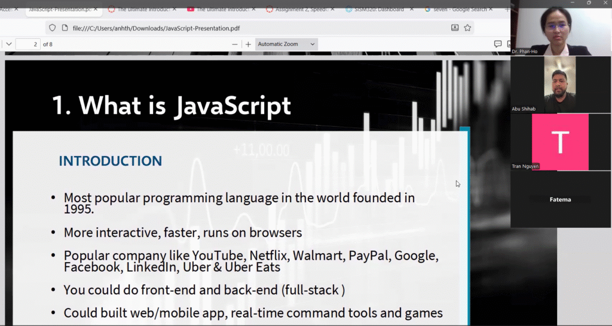Screen dimensions: 612x326
Task: Switch to the YouTube video tab
Action: [x=218, y=10]
